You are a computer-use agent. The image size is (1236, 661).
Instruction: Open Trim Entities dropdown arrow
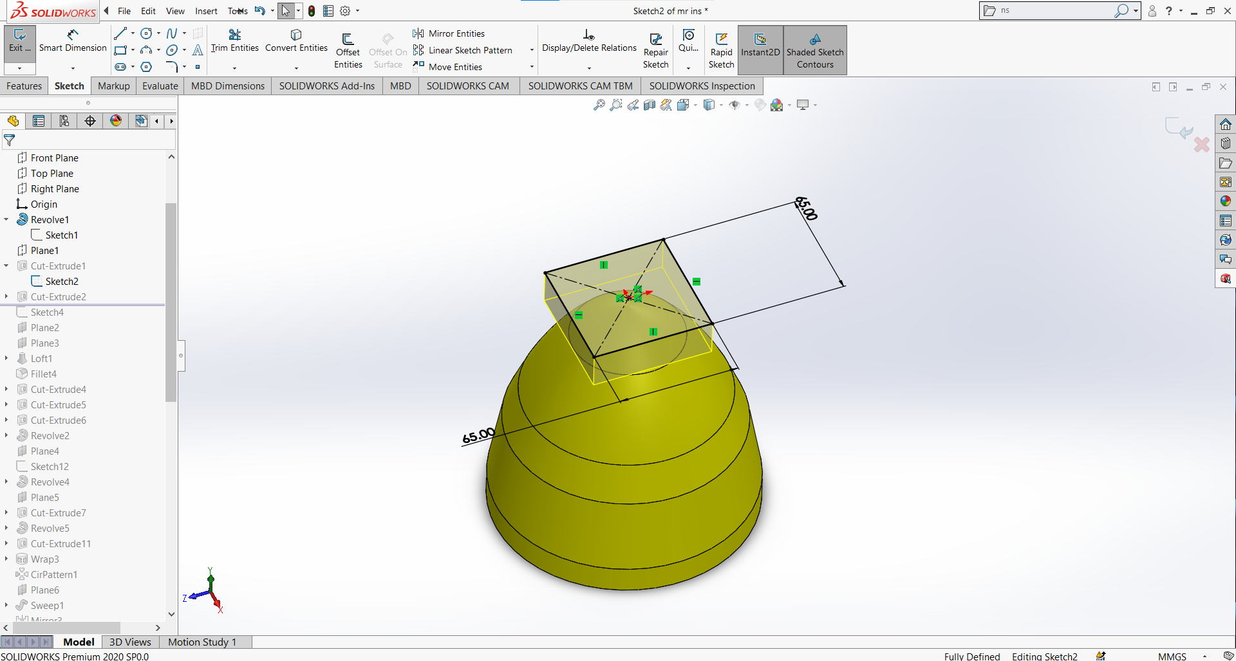click(234, 68)
